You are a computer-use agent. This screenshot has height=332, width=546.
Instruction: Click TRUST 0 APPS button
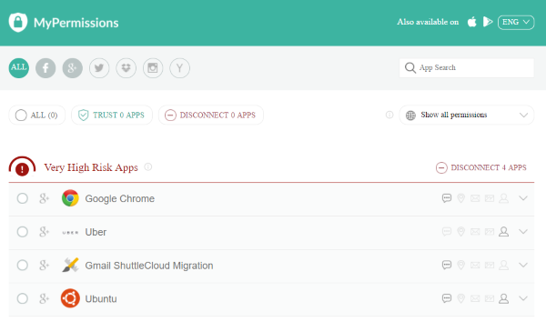click(112, 115)
